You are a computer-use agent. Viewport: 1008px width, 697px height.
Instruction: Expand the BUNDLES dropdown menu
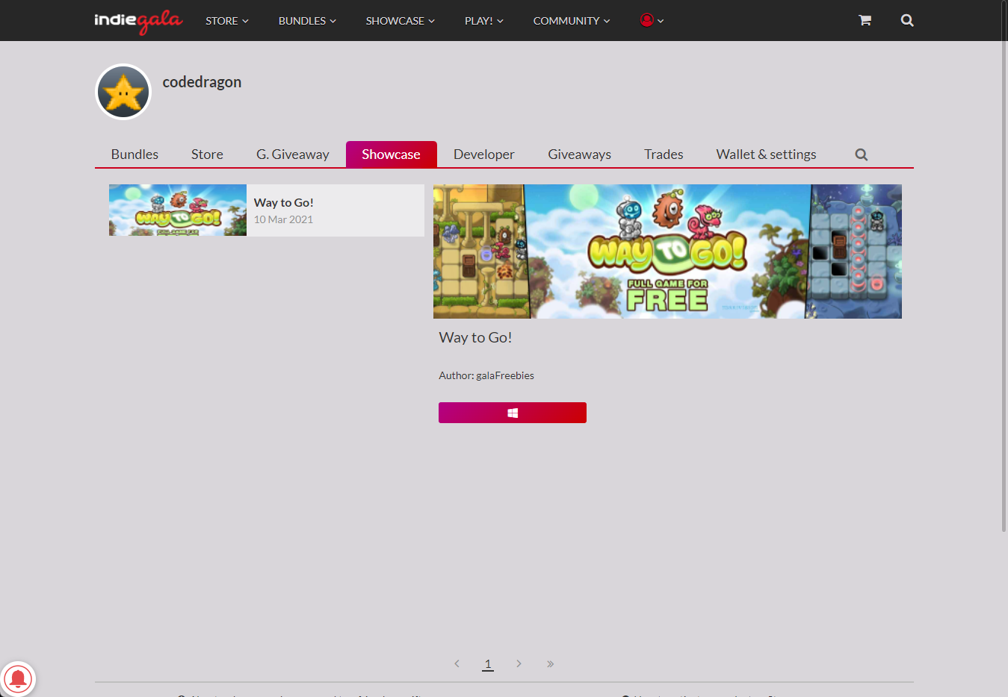[x=307, y=20]
